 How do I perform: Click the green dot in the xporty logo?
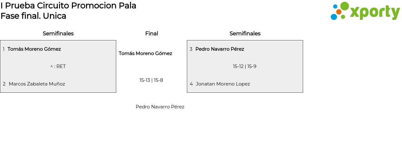[x=345, y=6]
